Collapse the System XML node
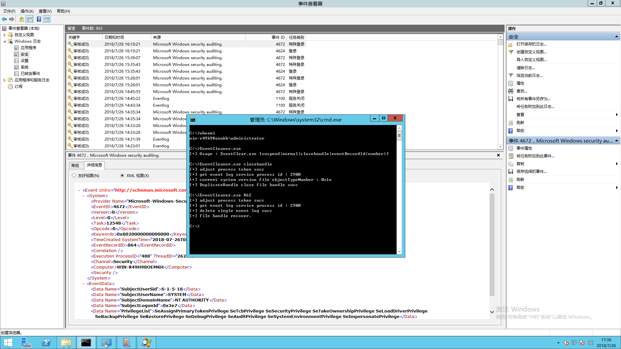The width and height of the screenshot is (621, 349). tap(83, 196)
